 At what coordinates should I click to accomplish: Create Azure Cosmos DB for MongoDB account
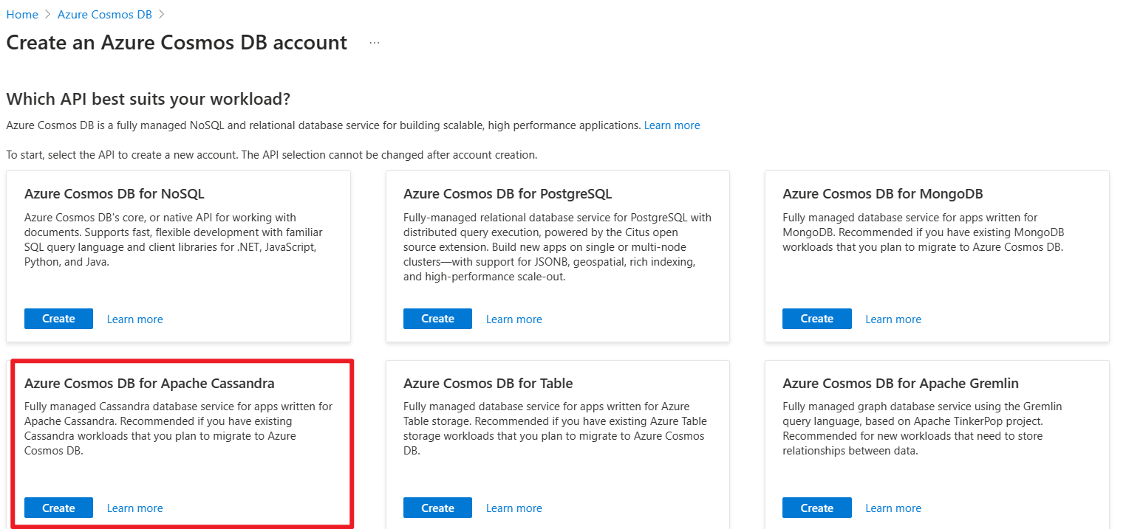pyautogui.click(x=816, y=319)
